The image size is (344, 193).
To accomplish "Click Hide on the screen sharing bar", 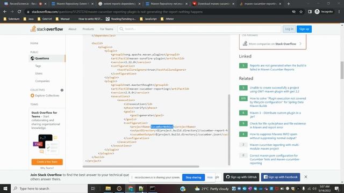I will coord(210,177).
